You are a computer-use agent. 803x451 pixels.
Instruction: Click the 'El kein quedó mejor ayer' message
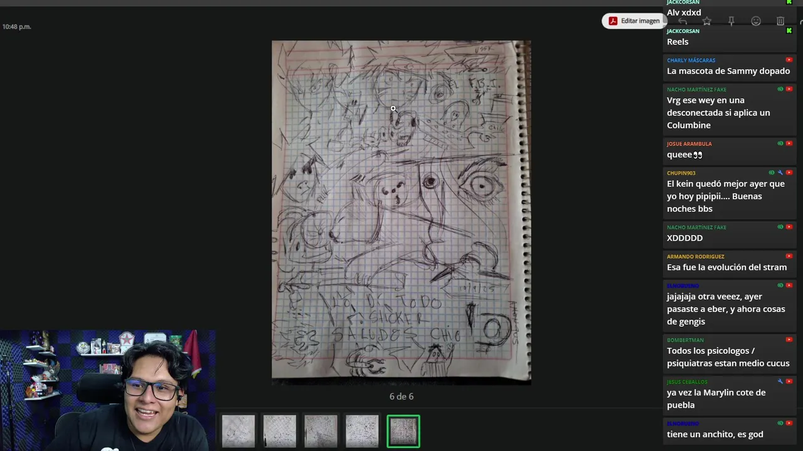pos(726,196)
